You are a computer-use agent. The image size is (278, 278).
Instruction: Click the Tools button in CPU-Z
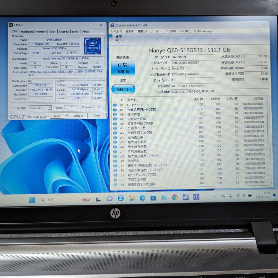pyautogui.click(x=57, y=116)
